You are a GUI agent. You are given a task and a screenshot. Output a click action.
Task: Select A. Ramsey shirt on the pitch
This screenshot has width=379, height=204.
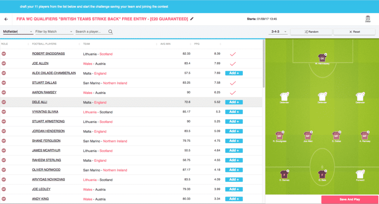(365, 136)
